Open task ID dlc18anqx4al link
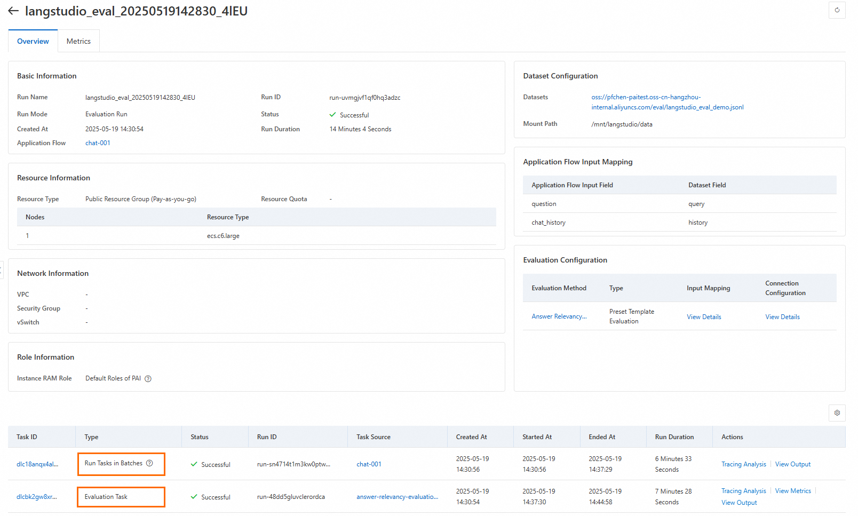 coord(37,464)
